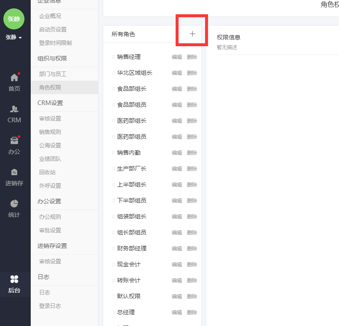Edit the 总经理 role

click(177, 312)
